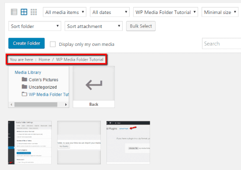Go to Home in the breadcrumb

44,59
